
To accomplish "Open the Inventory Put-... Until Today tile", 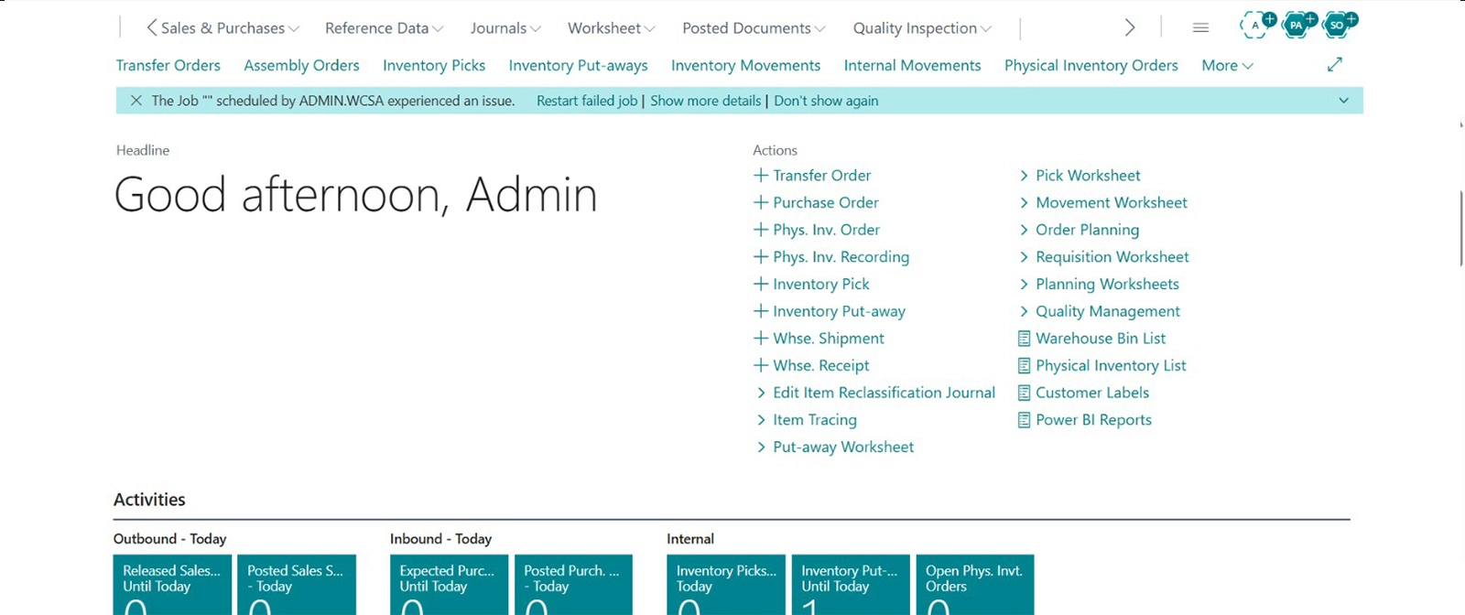I will coord(851,585).
